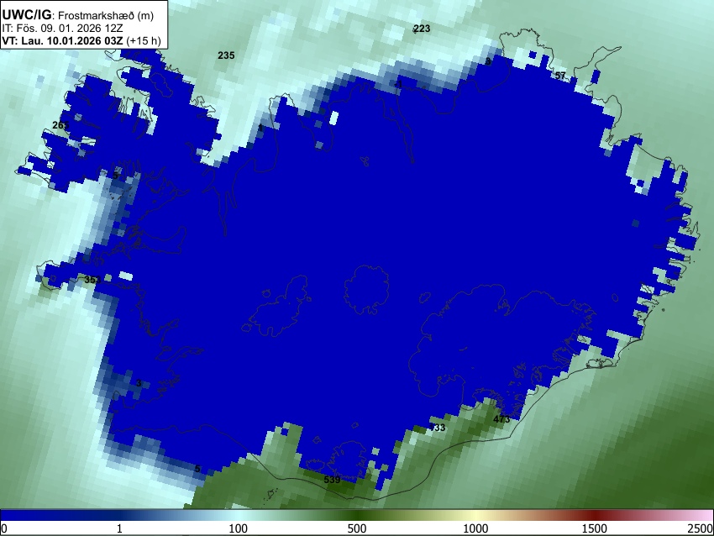Click the "UWC/IG" title text
The image size is (714, 536).
pos(26,15)
